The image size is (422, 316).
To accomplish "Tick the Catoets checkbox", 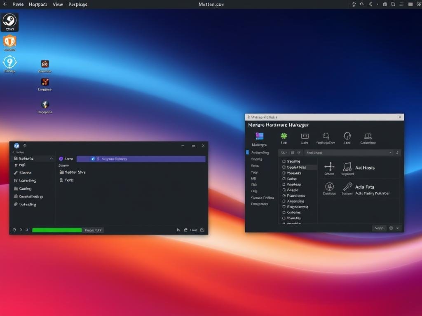I will pyautogui.click(x=284, y=213).
